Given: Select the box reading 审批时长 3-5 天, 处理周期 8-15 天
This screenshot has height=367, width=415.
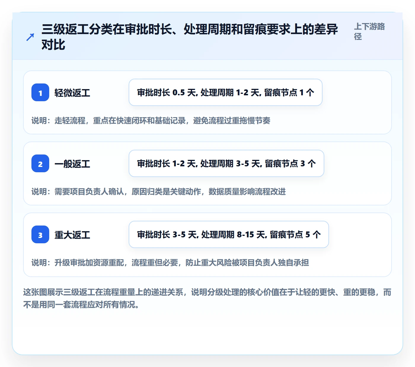Looking at the screenshot, I should [229, 234].
